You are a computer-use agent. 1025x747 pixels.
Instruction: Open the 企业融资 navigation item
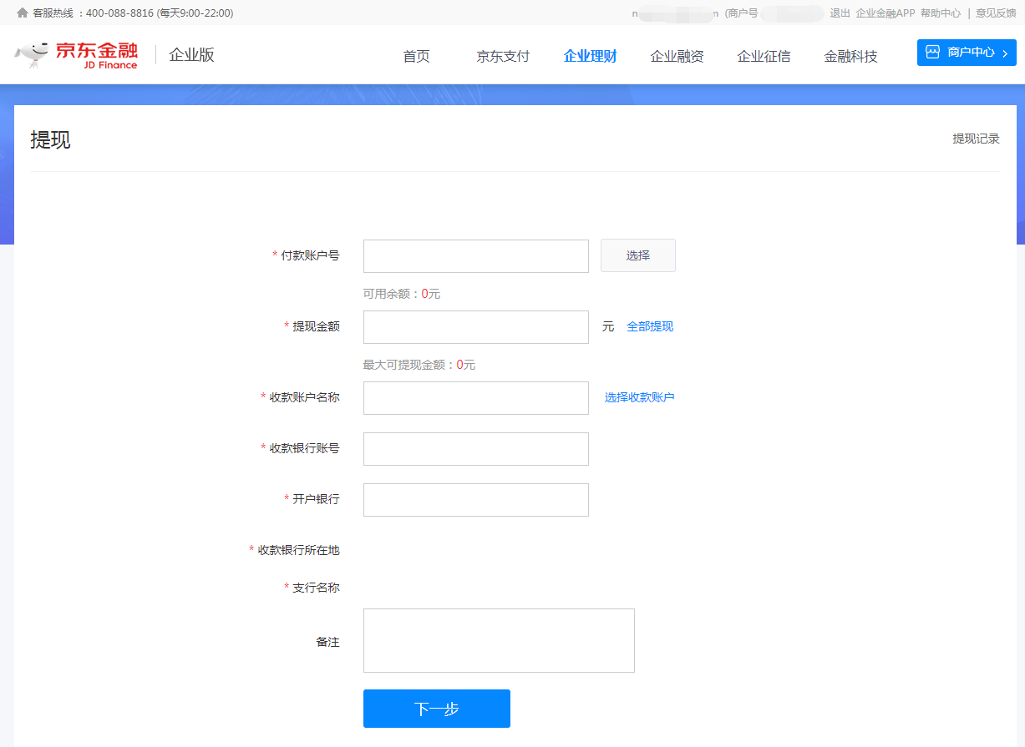pos(677,56)
